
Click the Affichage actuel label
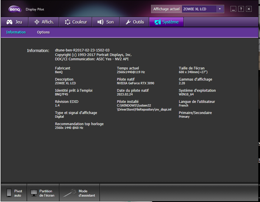pyautogui.click(x=167, y=9)
